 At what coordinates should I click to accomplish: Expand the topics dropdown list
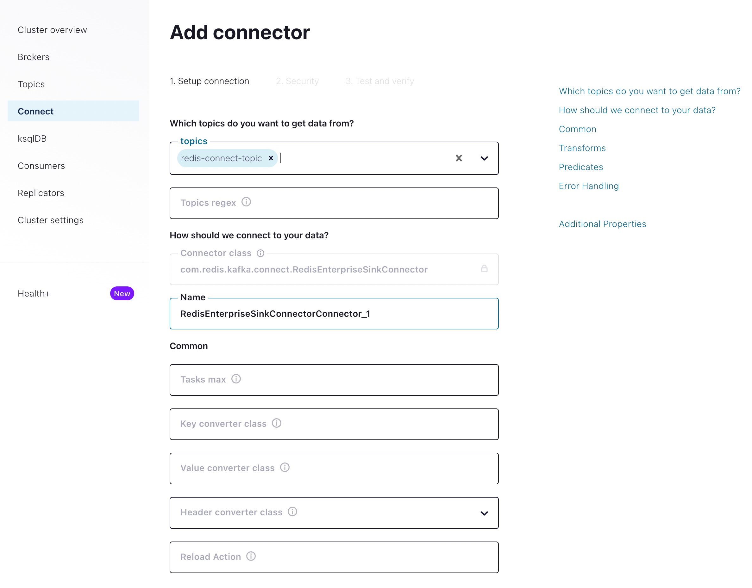[x=484, y=158]
